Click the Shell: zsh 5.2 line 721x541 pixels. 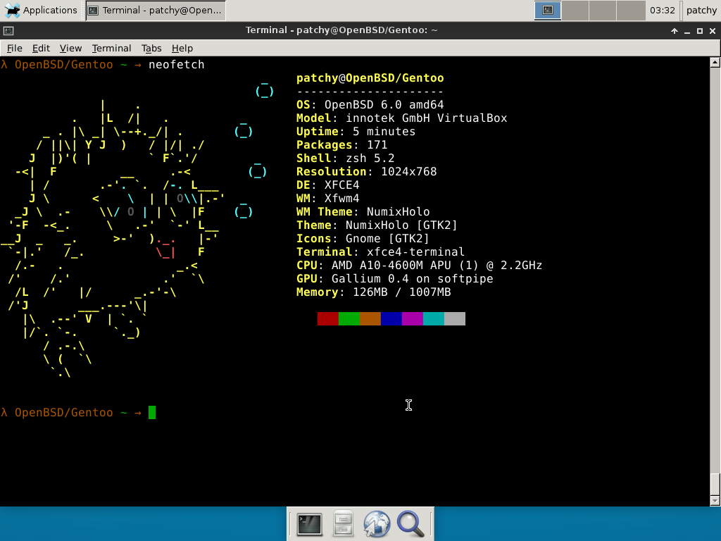[345, 158]
